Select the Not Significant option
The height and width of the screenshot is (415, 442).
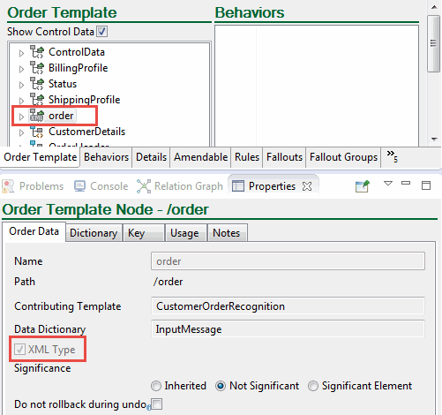(x=221, y=386)
